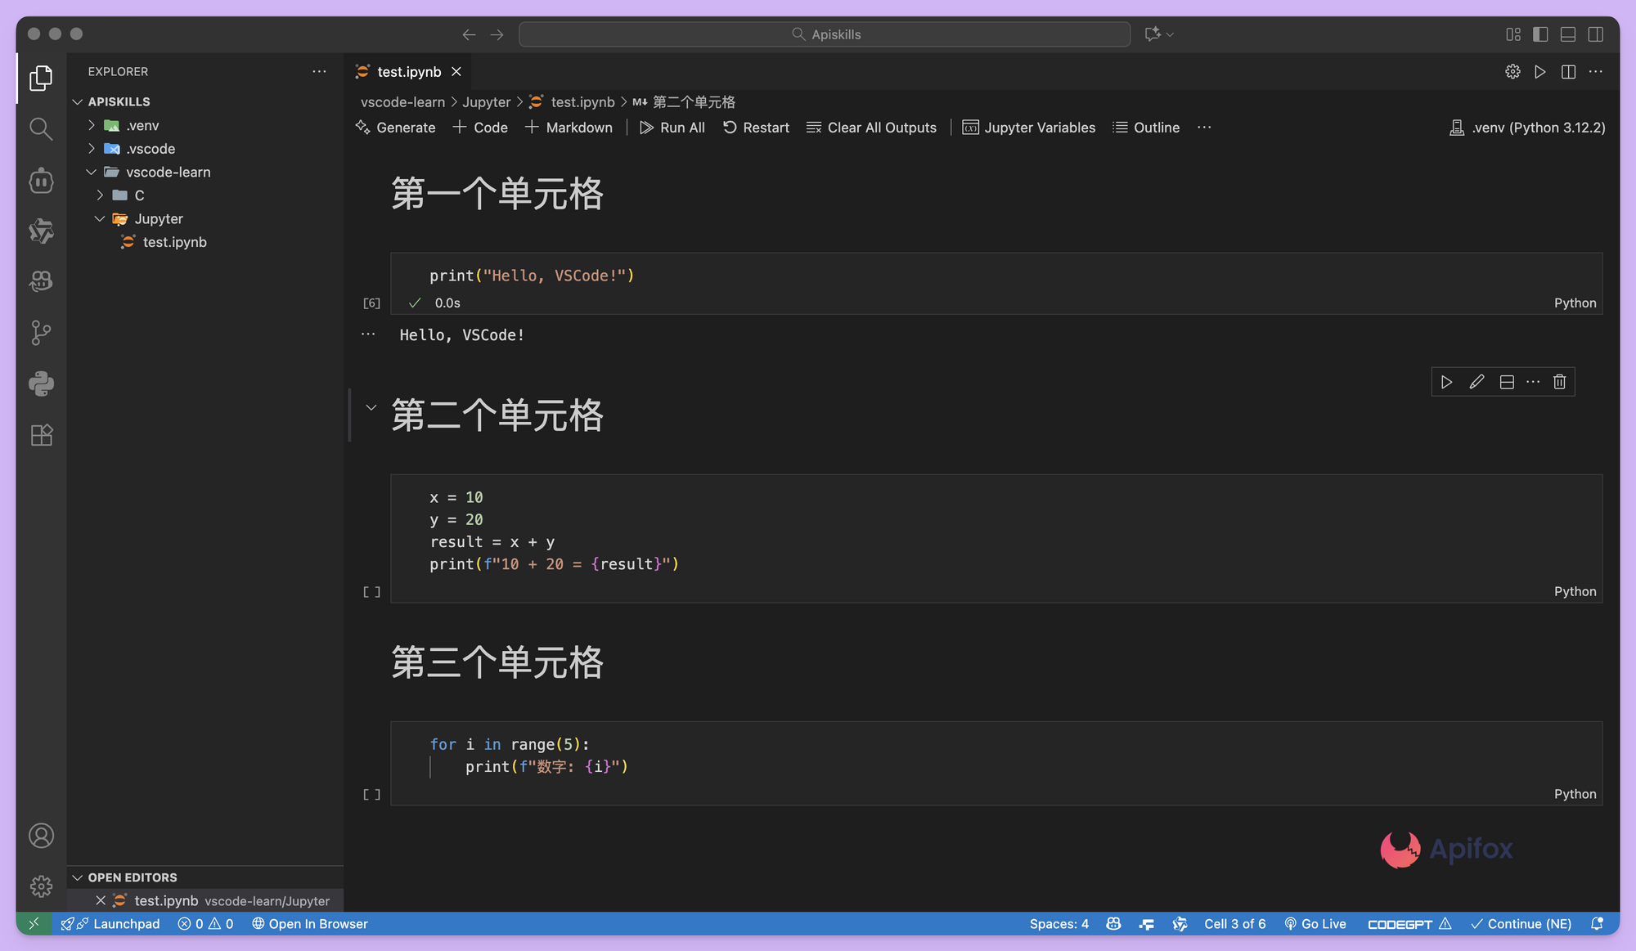Collapse the 第二个单元格 section chevron
The image size is (1636, 951).
click(371, 407)
